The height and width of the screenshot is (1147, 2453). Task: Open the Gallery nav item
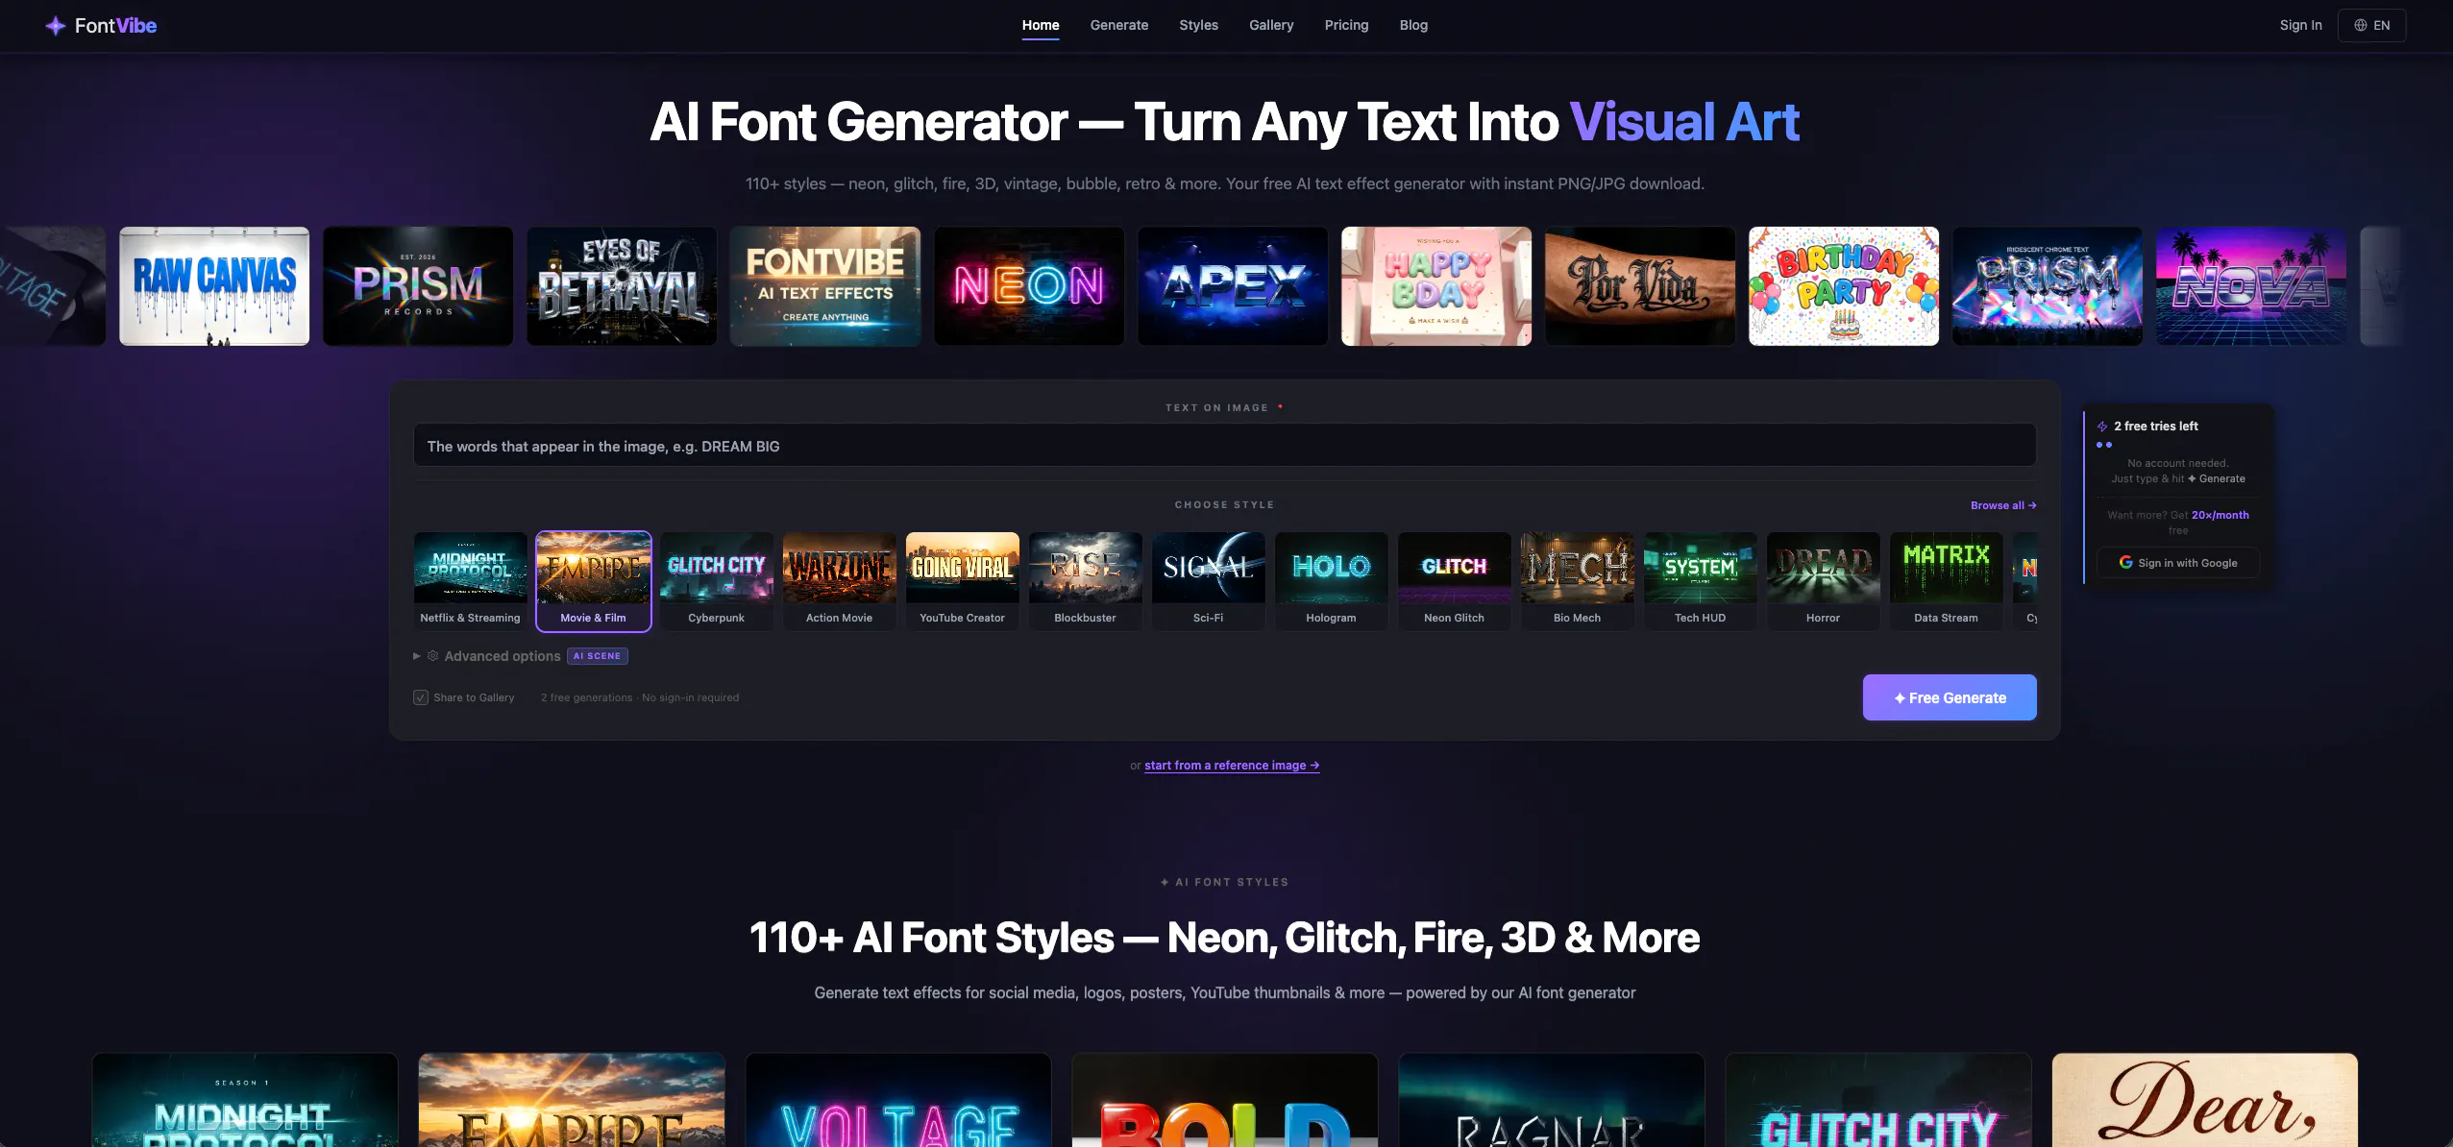[1271, 25]
